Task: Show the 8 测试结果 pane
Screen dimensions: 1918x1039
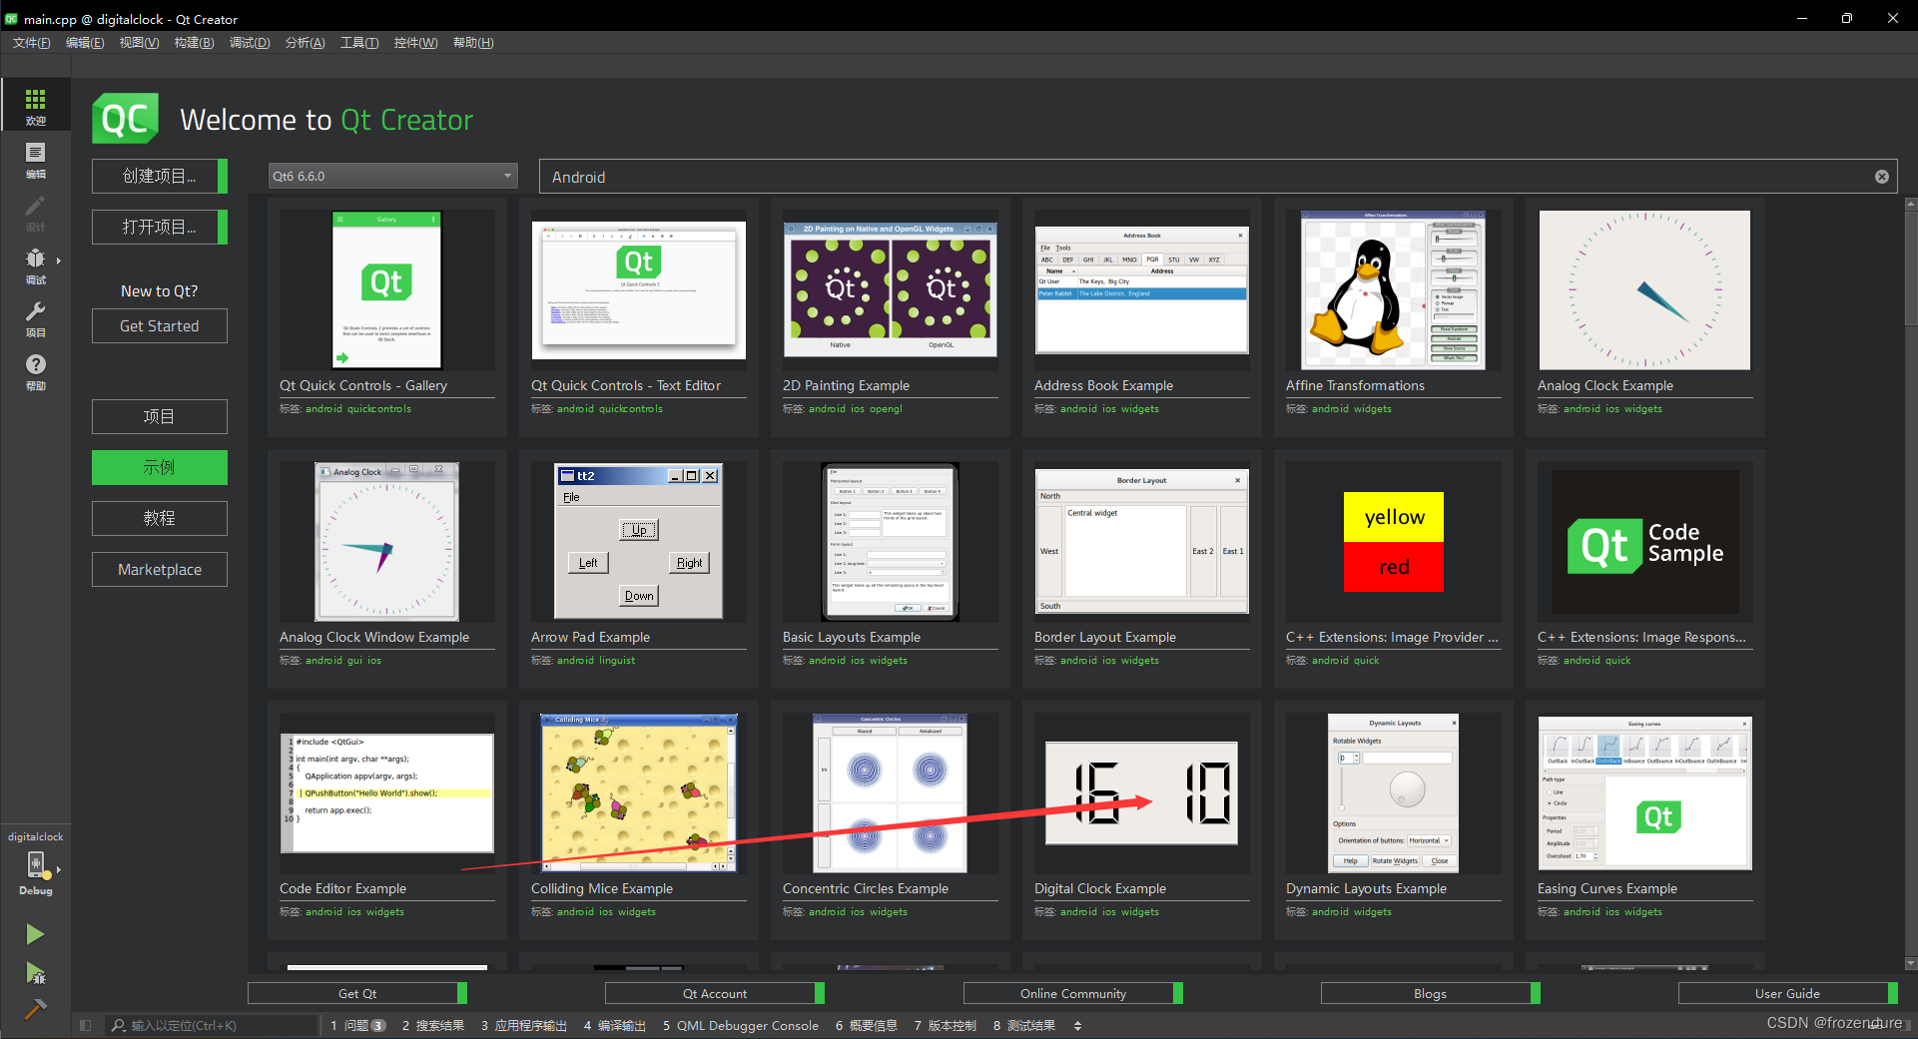Action: 1024,1025
